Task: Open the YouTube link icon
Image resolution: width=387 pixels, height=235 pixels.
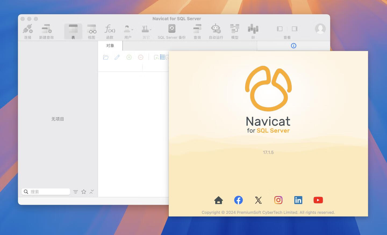Action: pos(318,200)
